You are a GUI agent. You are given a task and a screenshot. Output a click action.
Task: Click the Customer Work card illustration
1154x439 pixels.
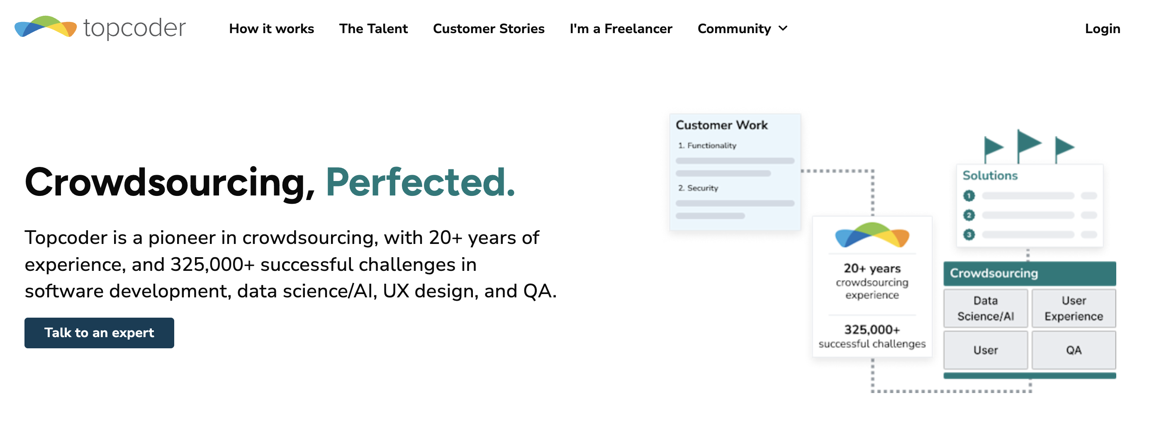pos(735,172)
